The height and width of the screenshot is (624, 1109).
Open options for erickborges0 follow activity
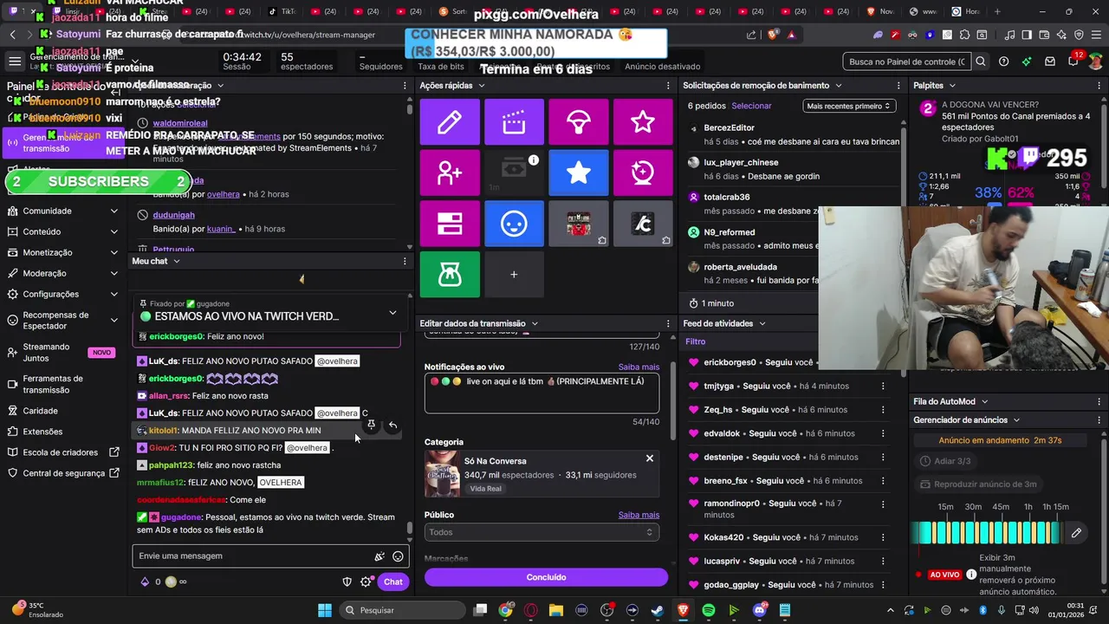(x=883, y=362)
